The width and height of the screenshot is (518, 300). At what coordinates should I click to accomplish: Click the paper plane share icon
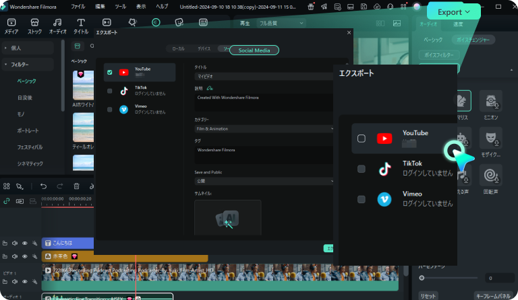coord(324,7)
